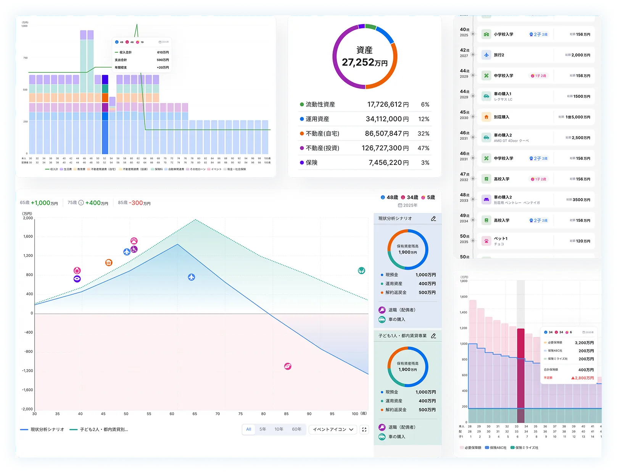Select the 60年 range tab

[x=296, y=429]
